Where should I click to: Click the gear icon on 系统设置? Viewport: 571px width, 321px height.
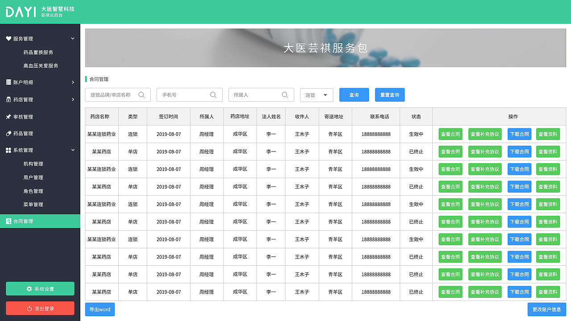point(29,289)
